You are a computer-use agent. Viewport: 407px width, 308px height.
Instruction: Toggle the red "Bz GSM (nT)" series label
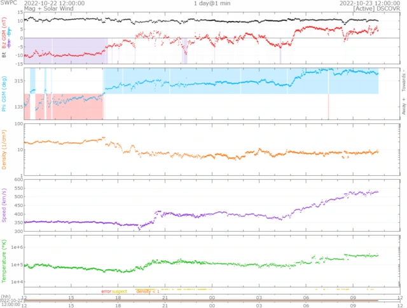[x=4, y=33]
